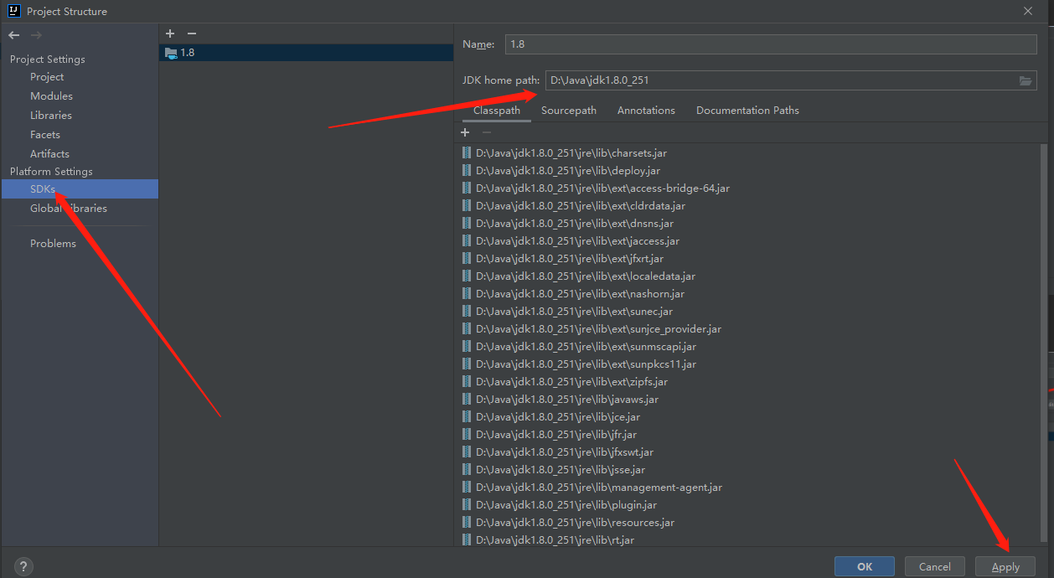The image size is (1054, 578).
Task: Select the jaccess.jar classpath entry
Action: coord(577,241)
